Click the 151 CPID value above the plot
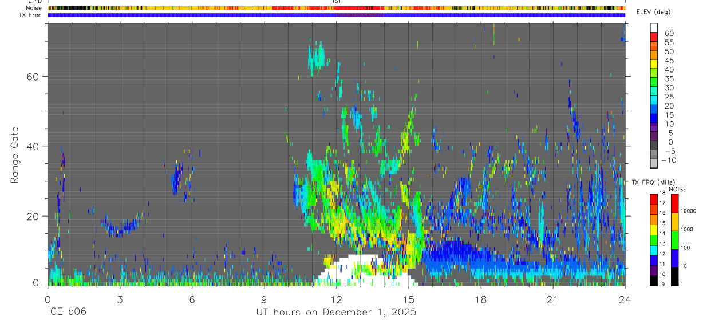 click(337, 2)
